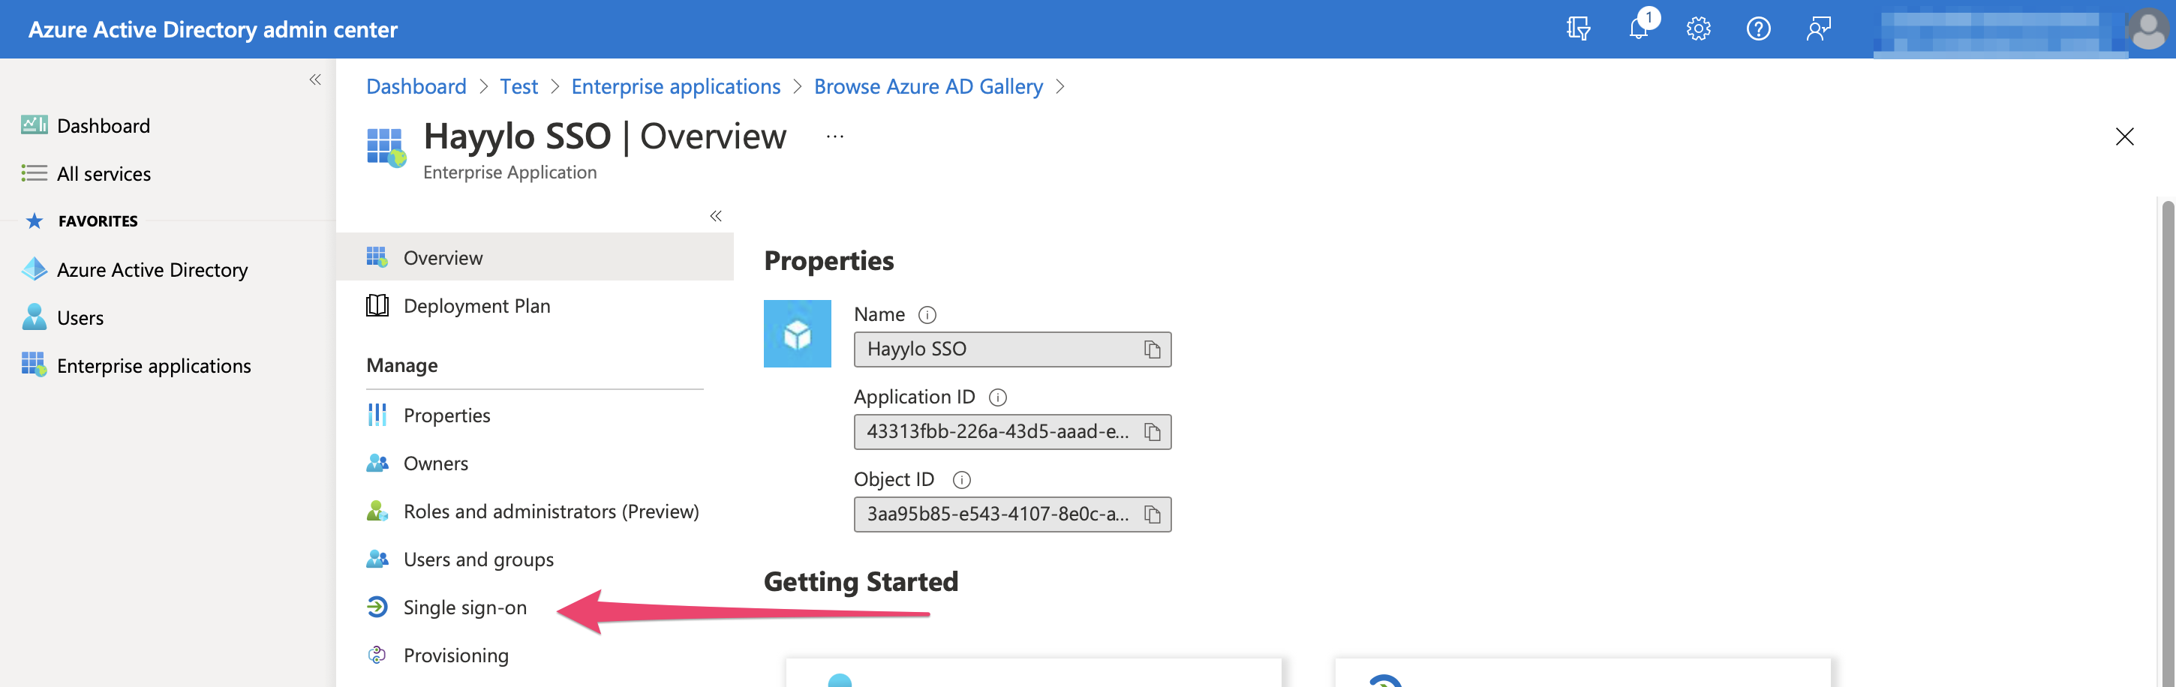Viewport: 2176px width, 687px height.
Task: Copy the Application ID to clipboard
Action: 1151,432
